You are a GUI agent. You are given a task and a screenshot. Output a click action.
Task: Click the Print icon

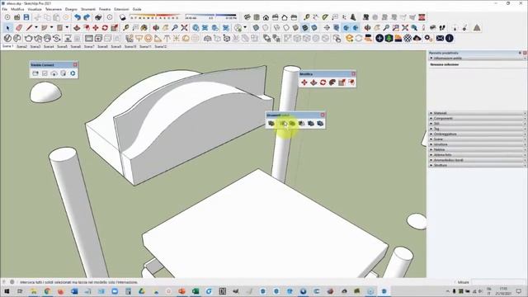coord(98,17)
